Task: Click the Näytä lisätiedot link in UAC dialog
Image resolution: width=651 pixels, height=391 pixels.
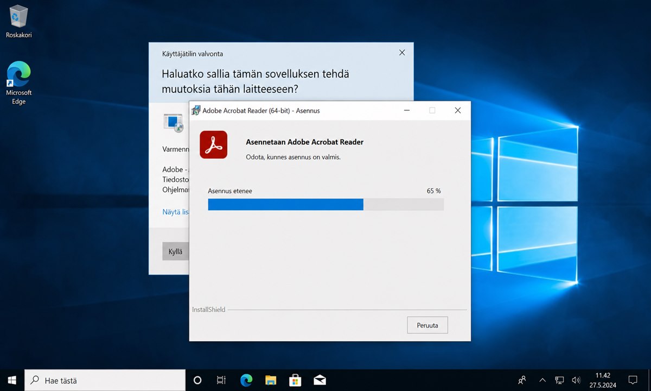Action: pyautogui.click(x=175, y=212)
